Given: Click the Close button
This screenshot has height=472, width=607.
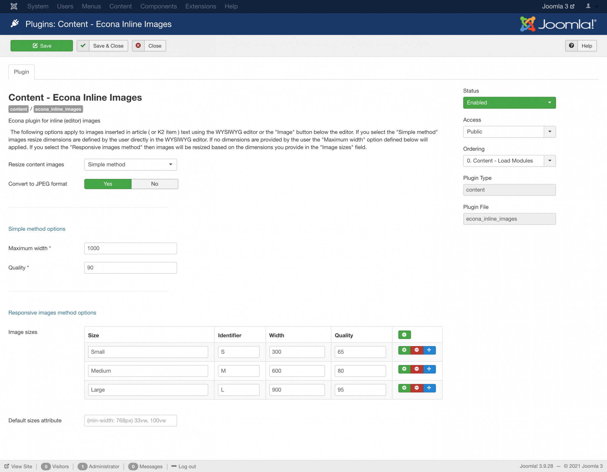Looking at the screenshot, I should point(149,45).
